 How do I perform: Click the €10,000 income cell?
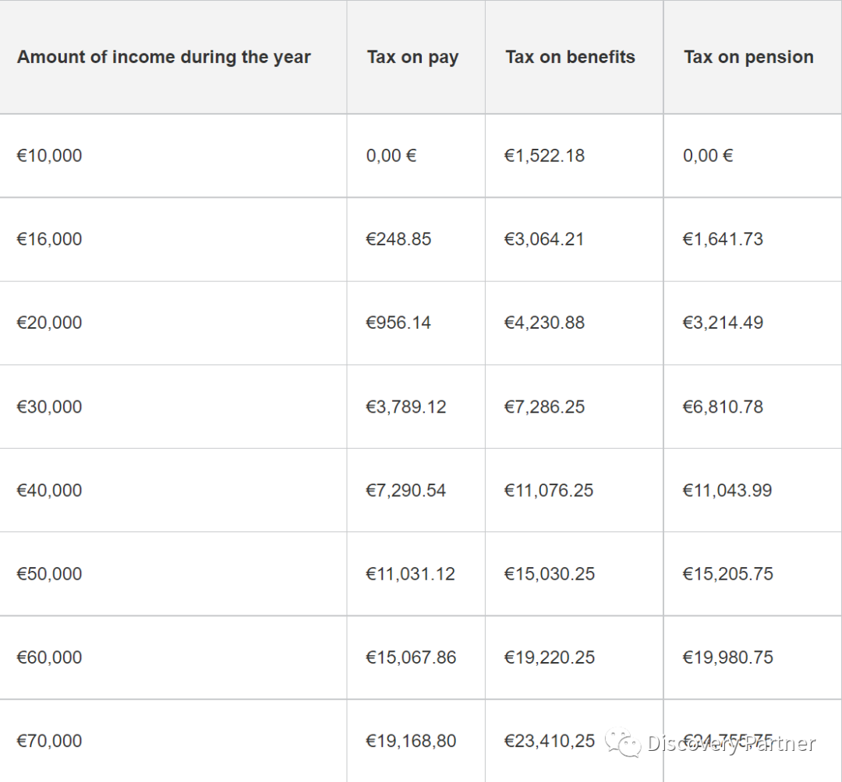coord(49,156)
